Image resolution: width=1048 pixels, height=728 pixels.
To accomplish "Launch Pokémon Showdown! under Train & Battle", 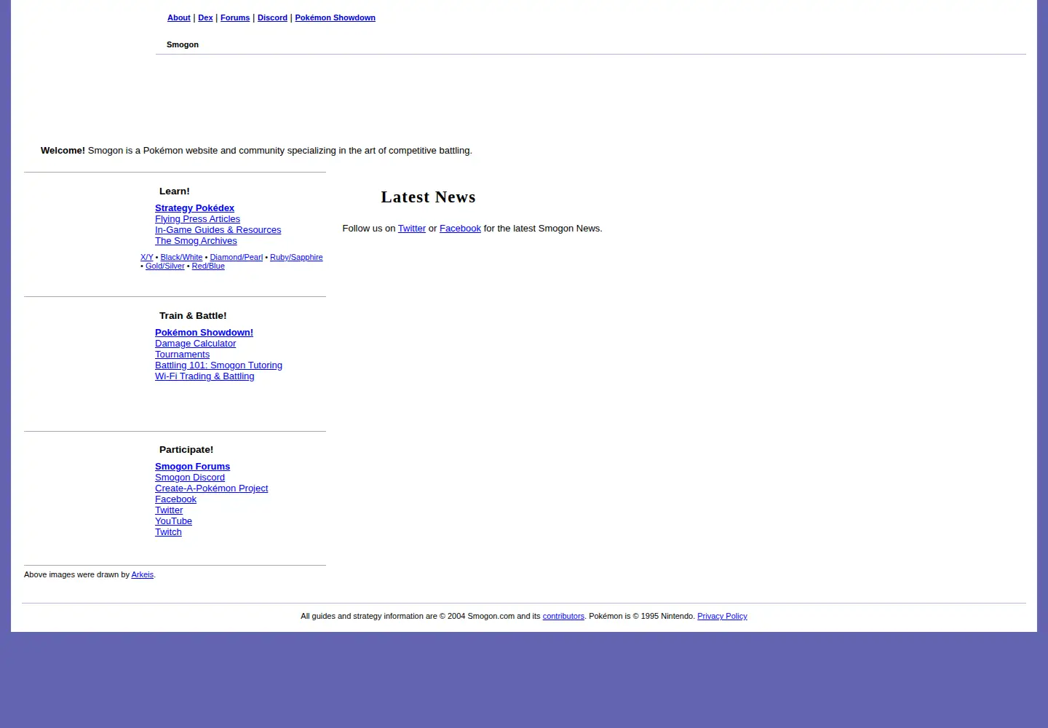I will [x=204, y=333].
